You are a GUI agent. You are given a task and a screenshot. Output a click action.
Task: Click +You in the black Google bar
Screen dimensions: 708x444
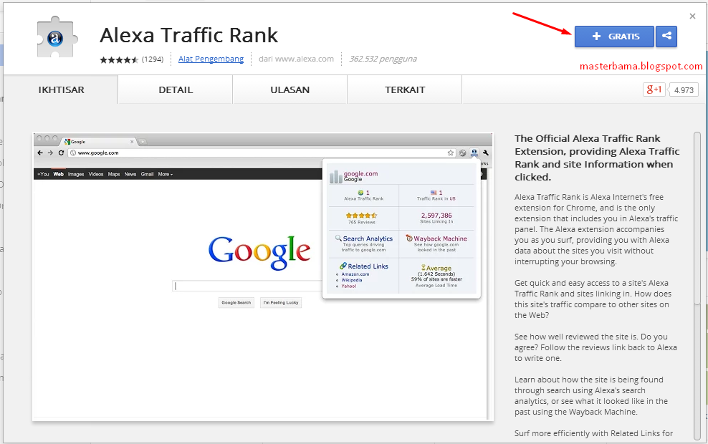click(43, 174)
